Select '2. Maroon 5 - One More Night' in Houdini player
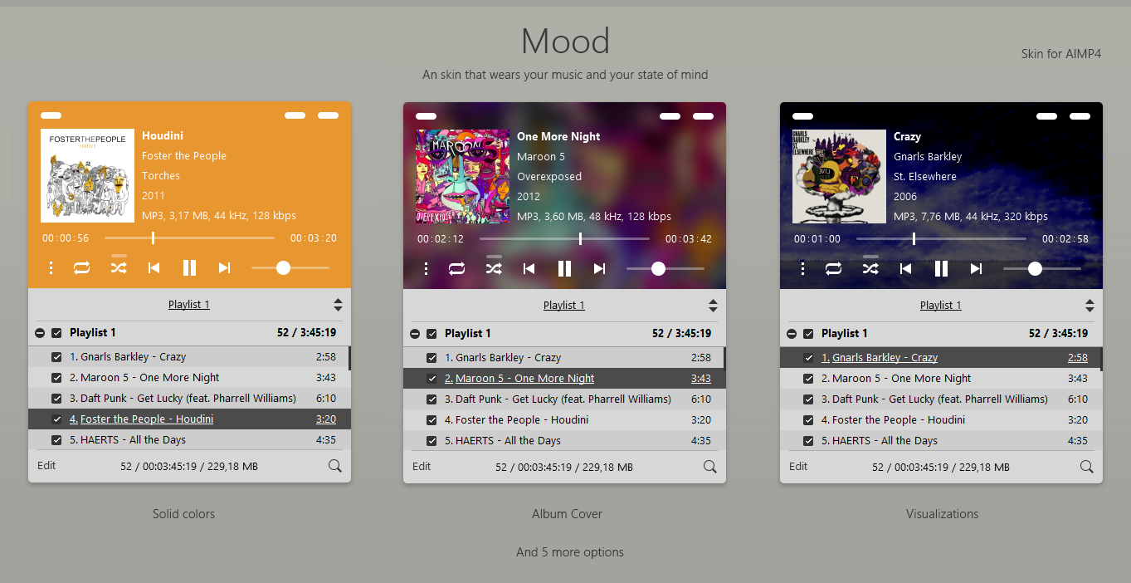The height and width of the screenshot is (583, 1131). [189, 378]
